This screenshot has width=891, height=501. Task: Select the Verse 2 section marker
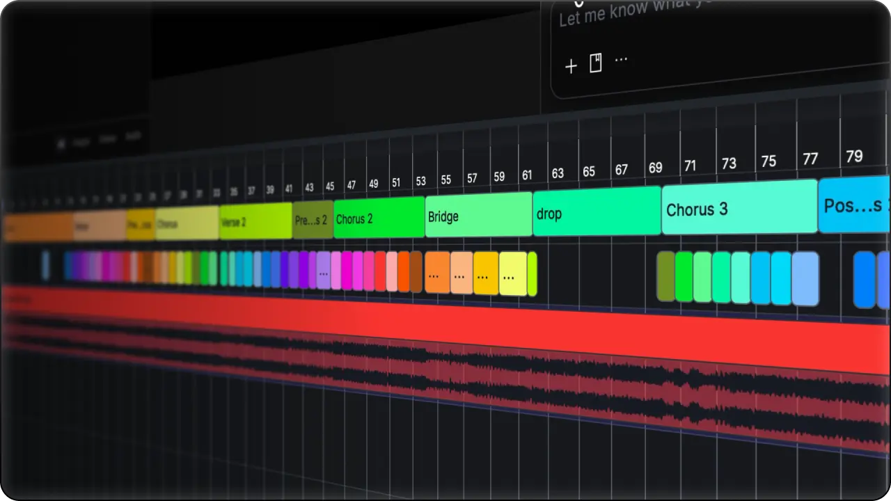pos(255,222)
